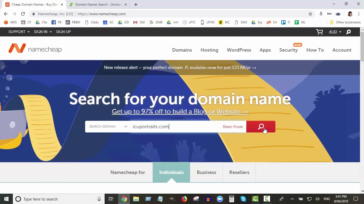Screen dimensions: 364x204
Task: Open the FB bookmark
Action: pos(56,22)
